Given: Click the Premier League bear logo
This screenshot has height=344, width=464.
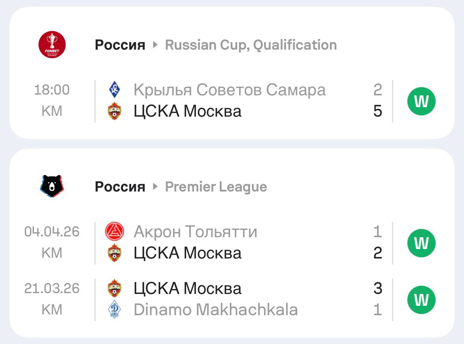Looking at the screenshot, I should point(52,186).
